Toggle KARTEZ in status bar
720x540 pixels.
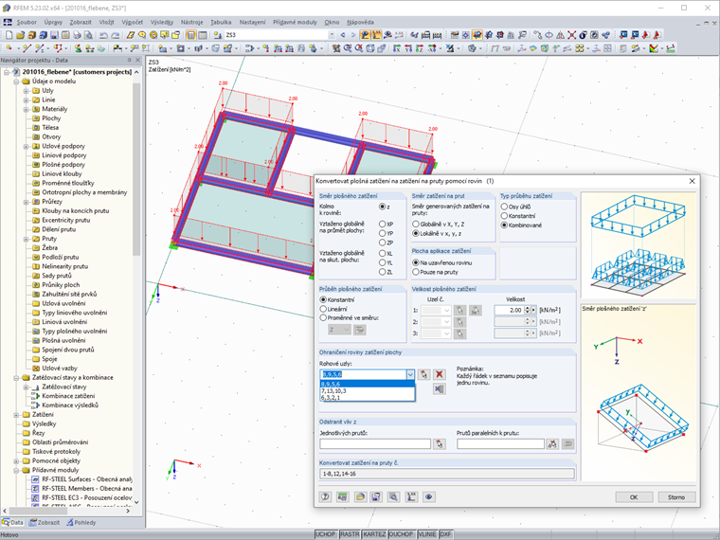coord(374,534)
